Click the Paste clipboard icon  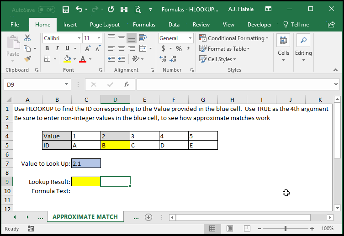click(13, 42)
